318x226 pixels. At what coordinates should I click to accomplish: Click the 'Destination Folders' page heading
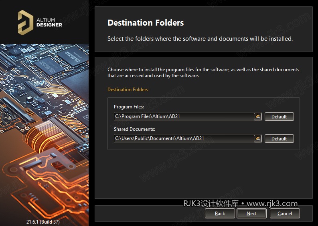pyautogui.click(x=146, y=23)
